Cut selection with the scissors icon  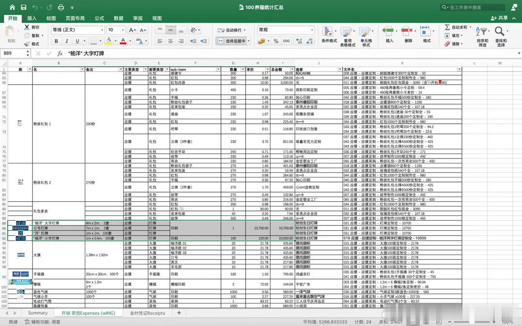(27, 27)
